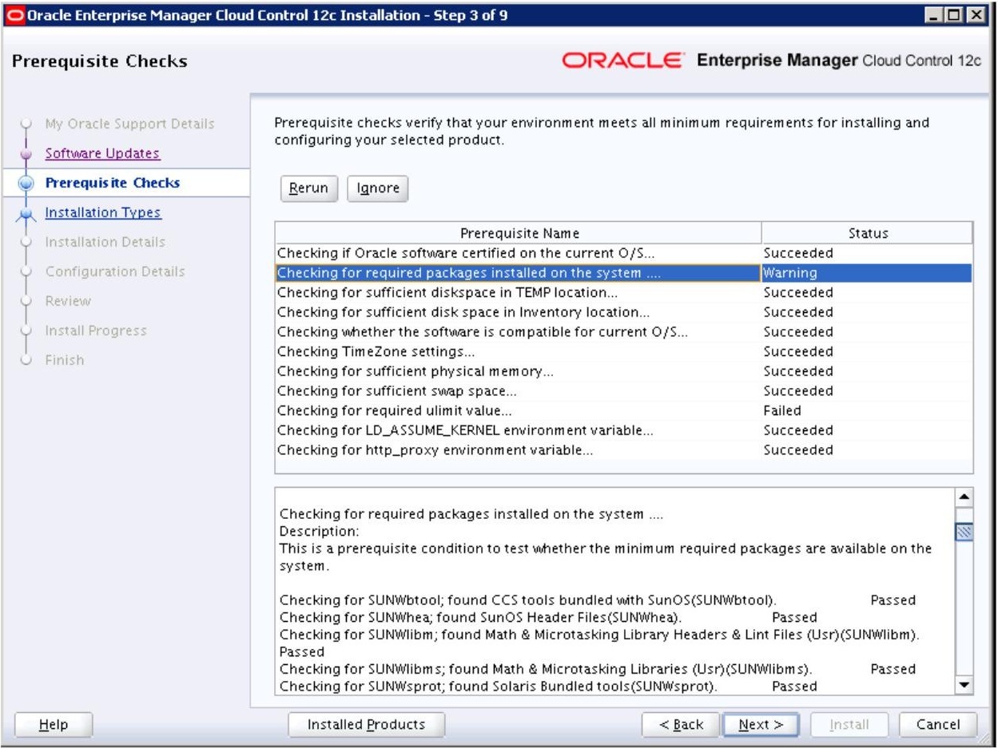Go Back to previous step
This screenshot has width=998, height=748.
coord(681,724)
